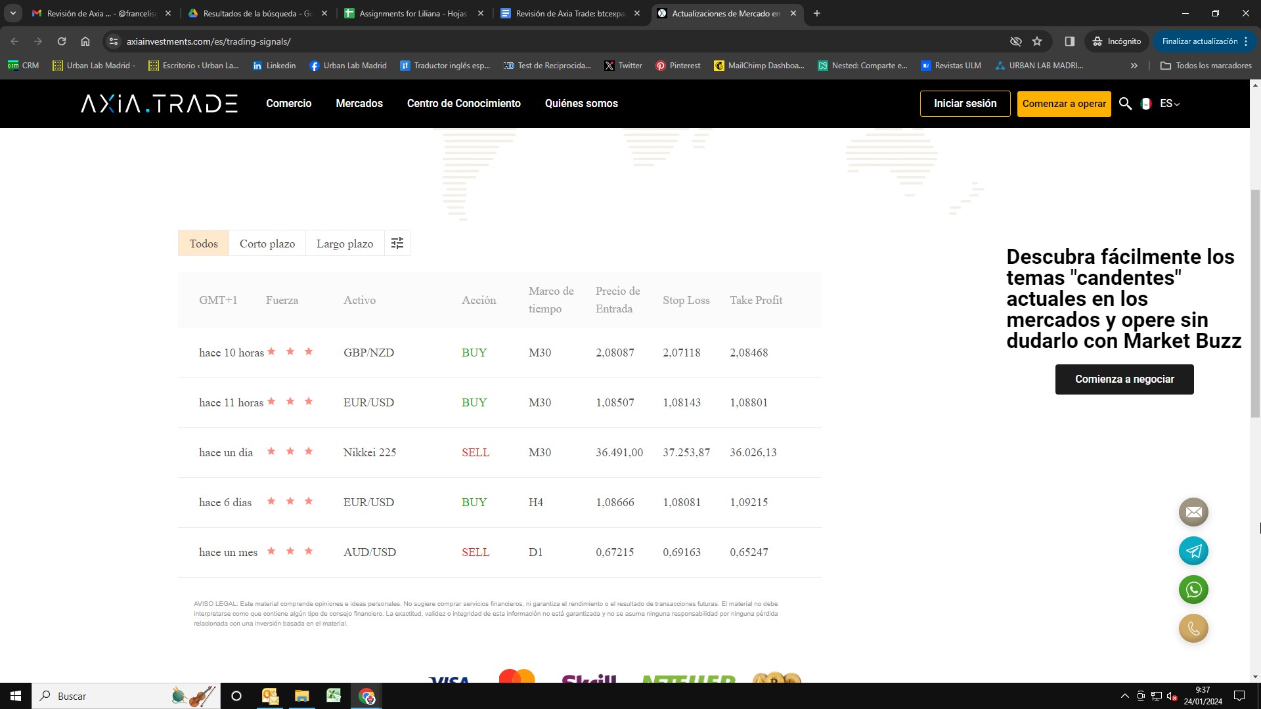Open the signals filter settings icon
Viewport: 1261px width, 709px height.
pyautogui.click(x=397, y=243)
